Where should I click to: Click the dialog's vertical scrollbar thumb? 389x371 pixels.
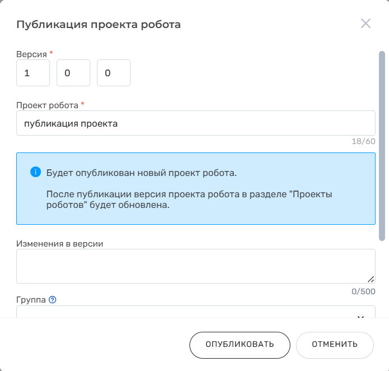(x=382, y=146)
